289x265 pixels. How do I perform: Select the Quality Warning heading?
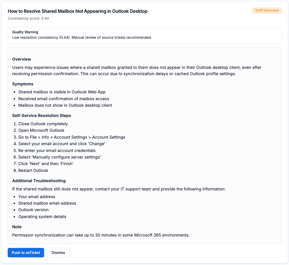pyautogui.click(x=25, y=32)
